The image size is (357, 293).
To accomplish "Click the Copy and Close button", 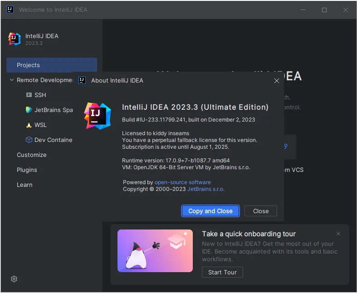I will pyautogui.click(x=210, y=211).
